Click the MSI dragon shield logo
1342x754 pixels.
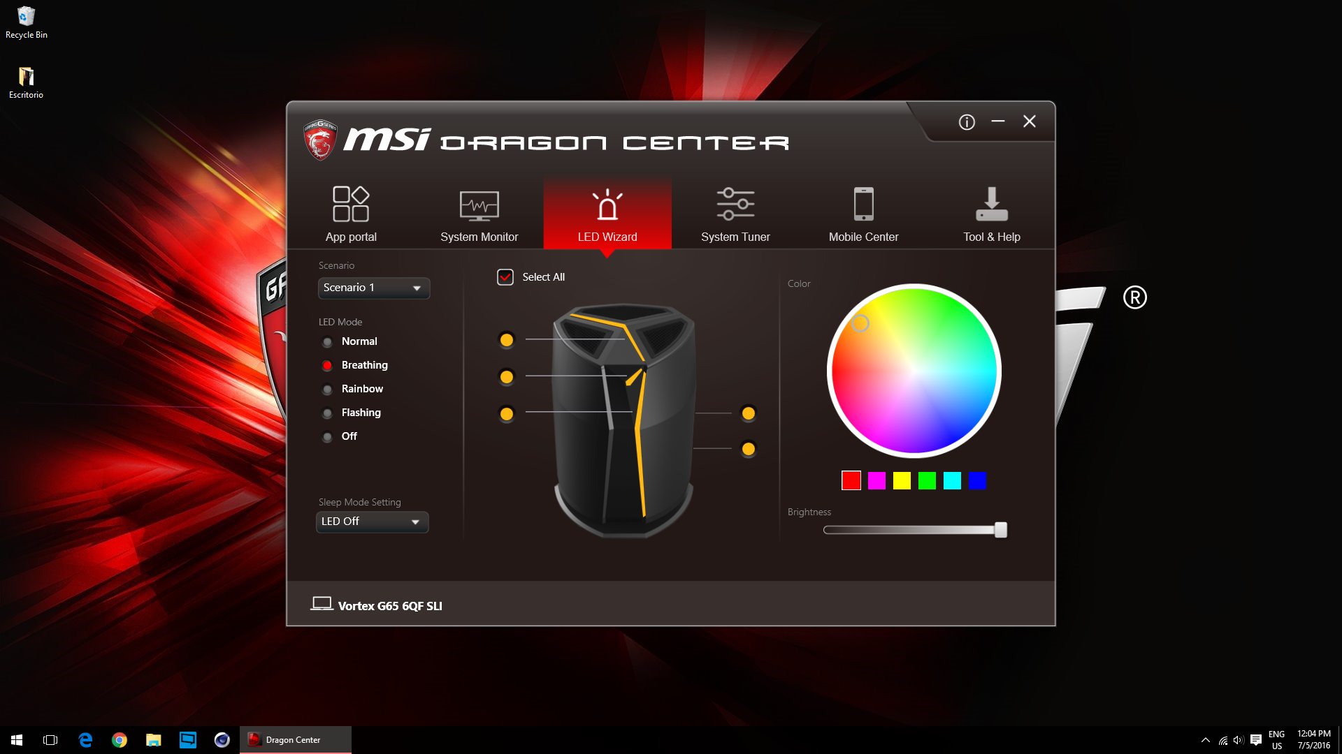[x=320, y=140]
